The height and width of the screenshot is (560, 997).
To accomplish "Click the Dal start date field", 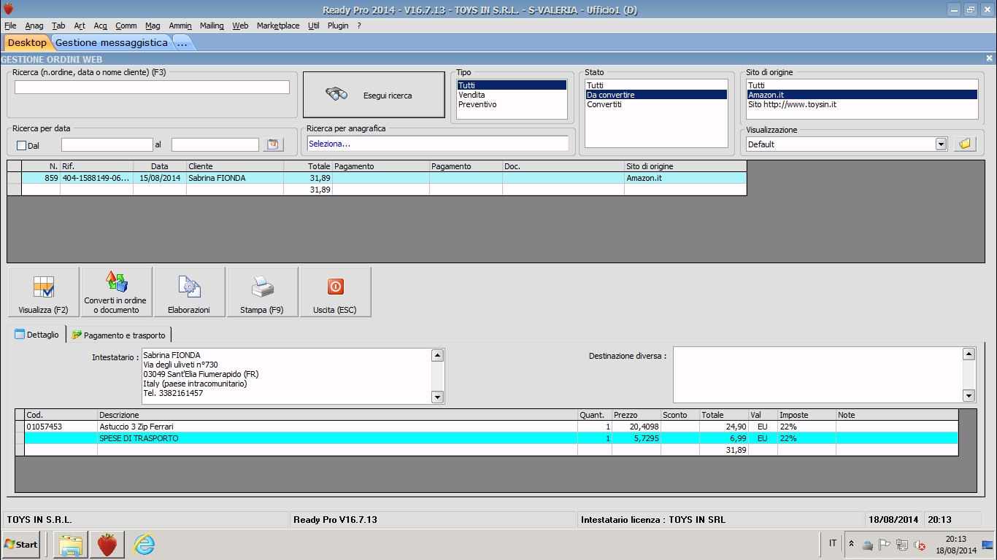I will click(x=107, y=144).
